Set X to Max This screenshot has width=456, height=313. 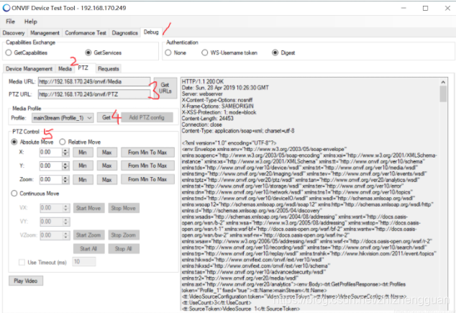tap(106, 152)
